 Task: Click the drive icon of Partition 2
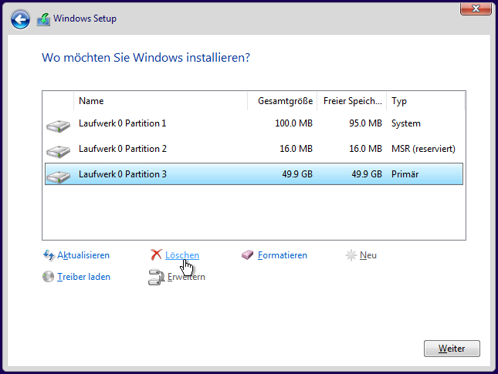58,151
